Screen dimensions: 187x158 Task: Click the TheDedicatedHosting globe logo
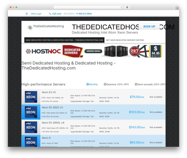(x=30, y=27)
